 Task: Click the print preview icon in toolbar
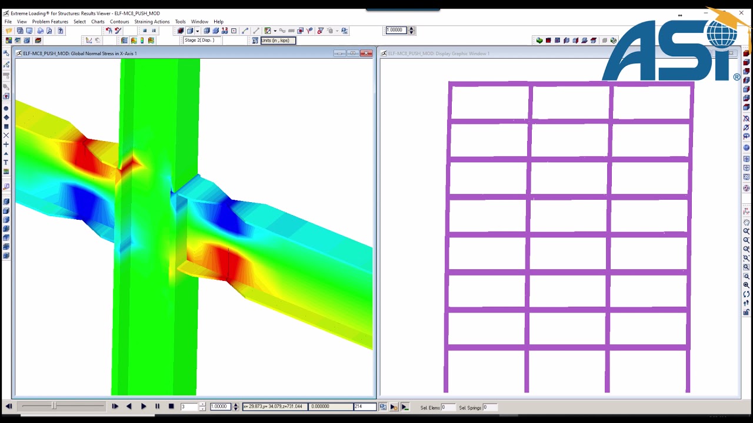pos(49,31)
